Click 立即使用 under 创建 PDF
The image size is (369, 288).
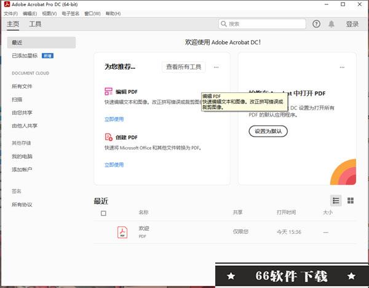tap(114, 164)
